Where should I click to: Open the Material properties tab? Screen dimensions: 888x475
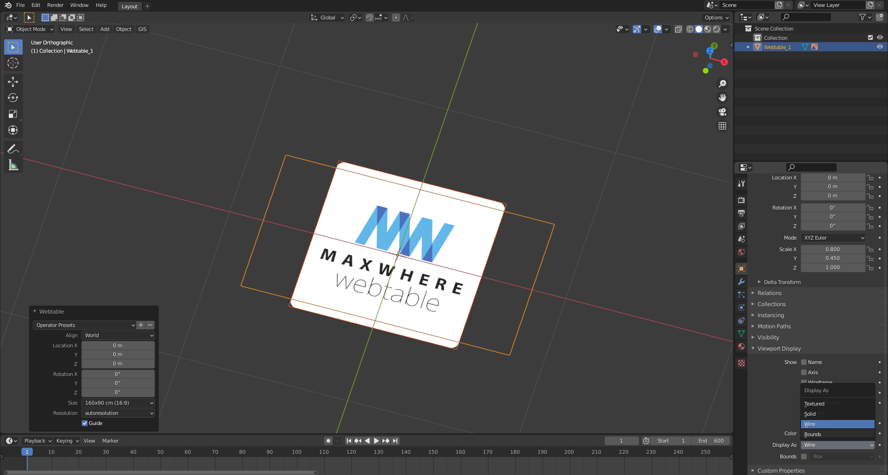(741, 346)
